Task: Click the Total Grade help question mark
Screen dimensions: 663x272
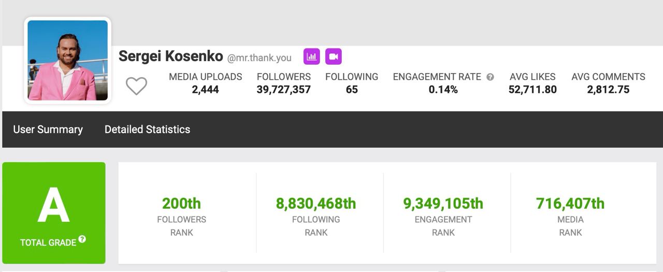Action: coord(82,239)
